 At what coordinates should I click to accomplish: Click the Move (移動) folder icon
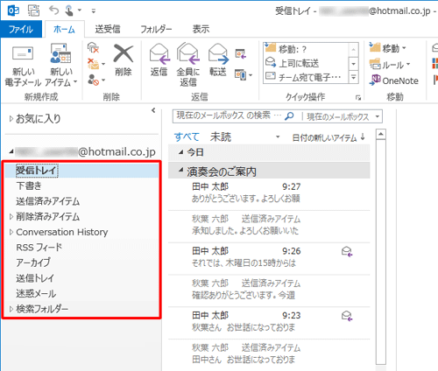(375, 47)
